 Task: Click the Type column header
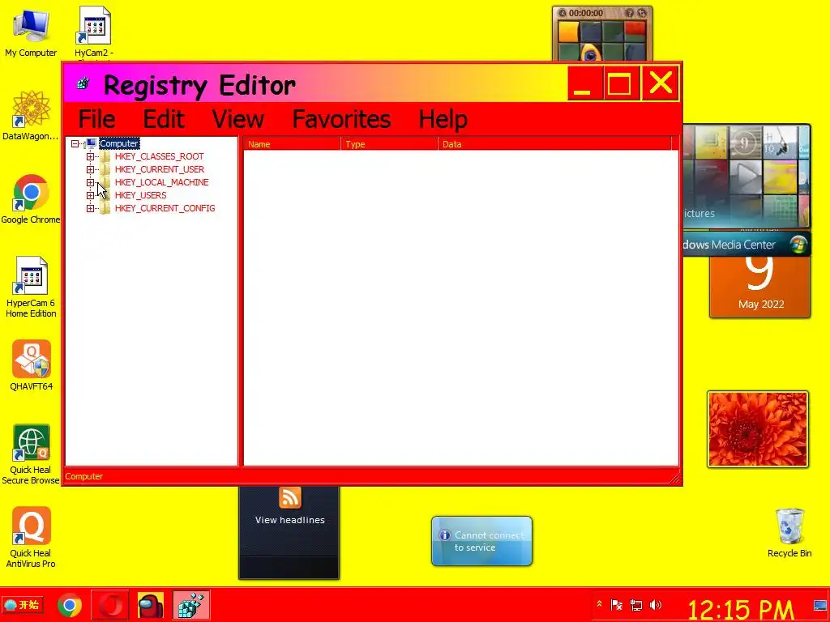pos(390,144)
